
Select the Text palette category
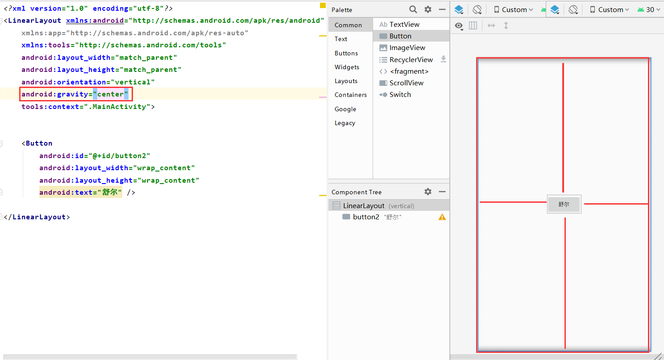point(350,39)
